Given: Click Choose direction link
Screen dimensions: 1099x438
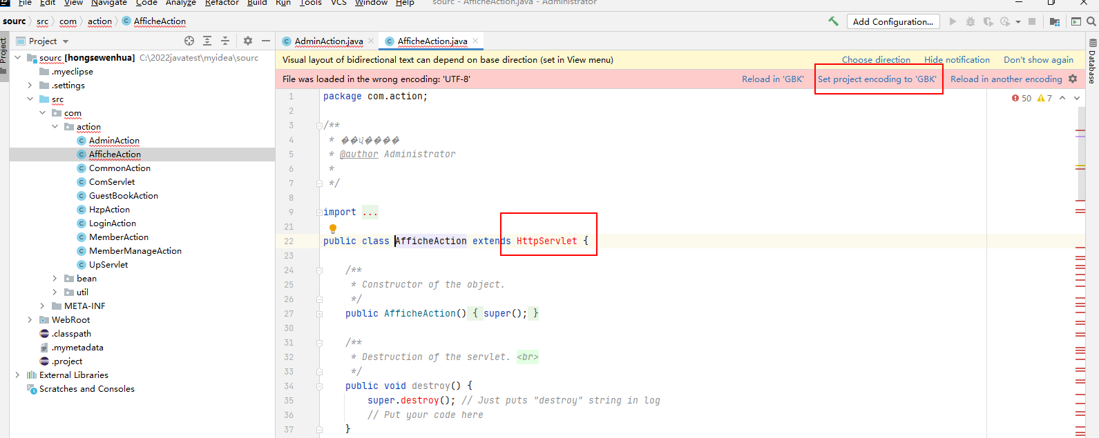Looking at the screenshot, I should (876, 60).
